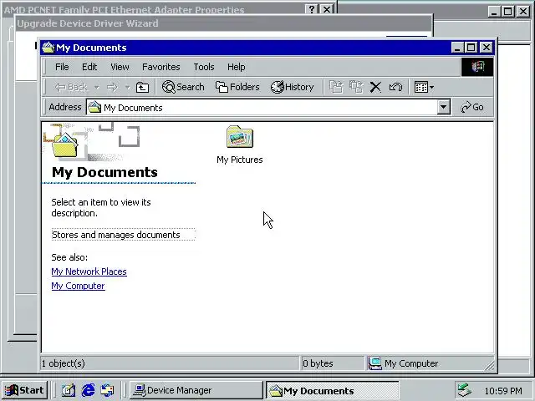Click the Back toolbar button
The height and width of the screenshot is (401, 535).
71,87
